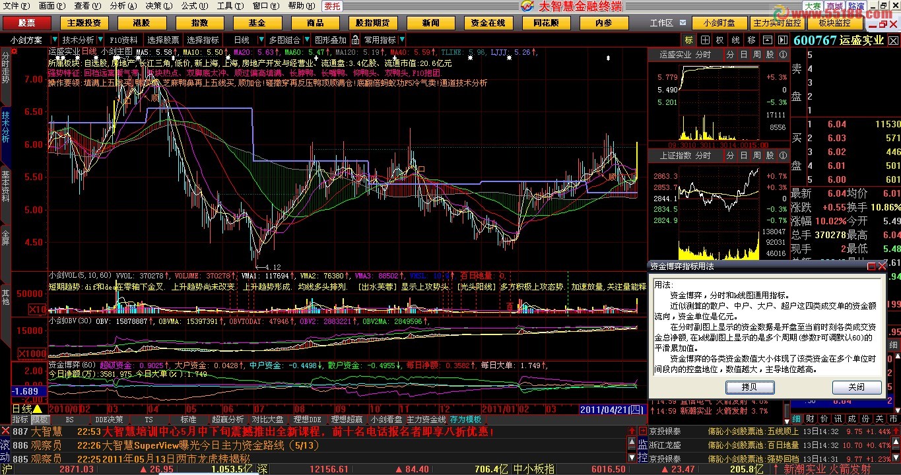The height and width of the screenshot is (475, 901).
Task: Click the ×1000 scale marker in OBV pane
Action: coord(33,353)
